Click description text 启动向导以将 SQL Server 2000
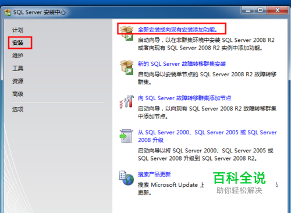The image size is (291, 213). 205,154
